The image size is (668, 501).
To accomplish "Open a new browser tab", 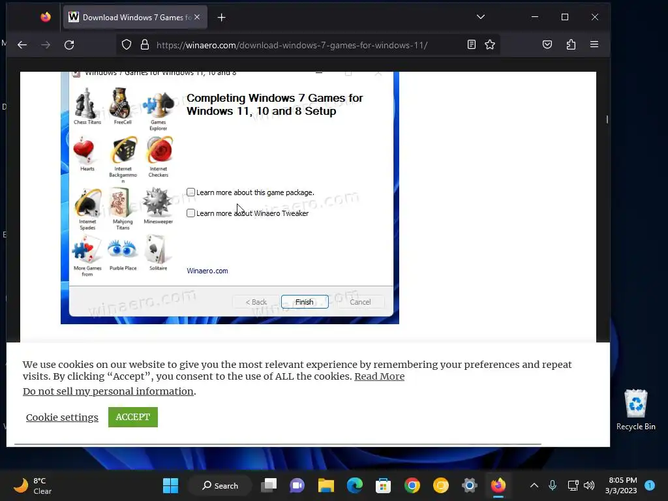I will 222,18.
